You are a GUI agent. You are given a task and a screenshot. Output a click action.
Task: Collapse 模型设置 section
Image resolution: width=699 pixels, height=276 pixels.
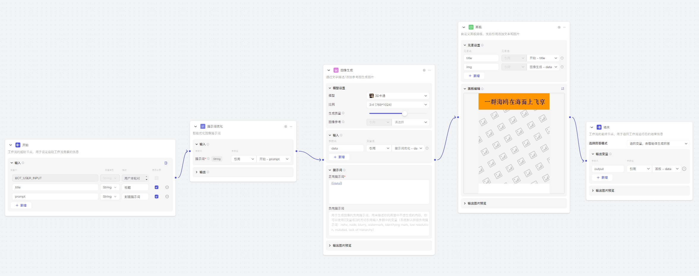pyautogui.click(x=330, y=88)
